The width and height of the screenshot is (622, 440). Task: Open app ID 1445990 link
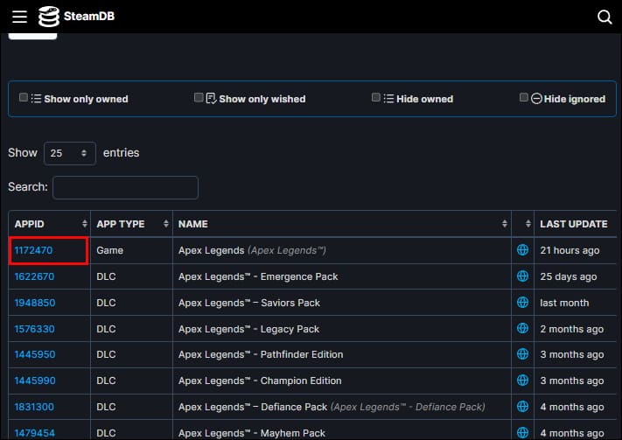tap(35, 381)
